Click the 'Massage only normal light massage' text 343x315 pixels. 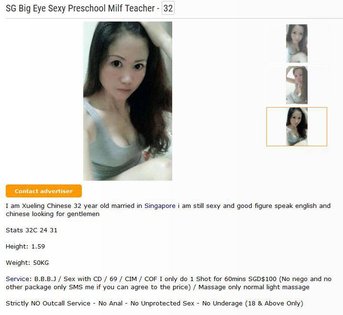coord(254,287)
